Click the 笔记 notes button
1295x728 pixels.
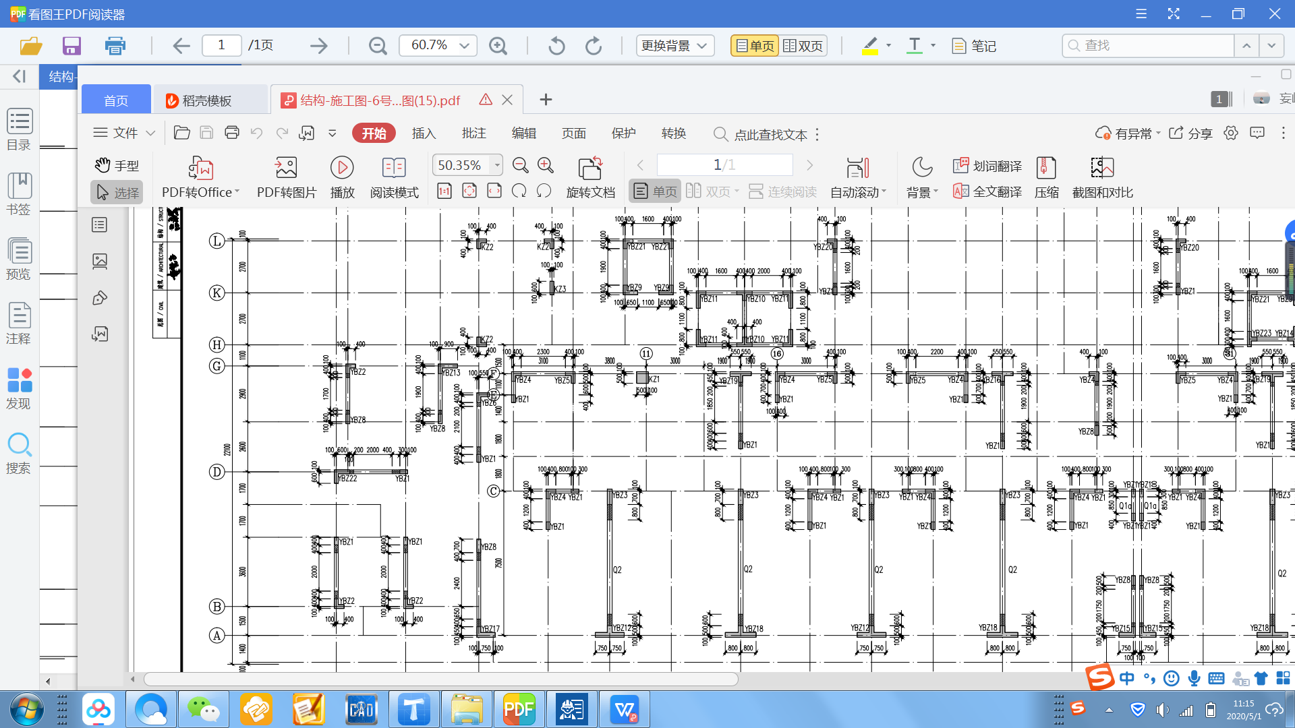pyautogui.click(x=974, y=46)
